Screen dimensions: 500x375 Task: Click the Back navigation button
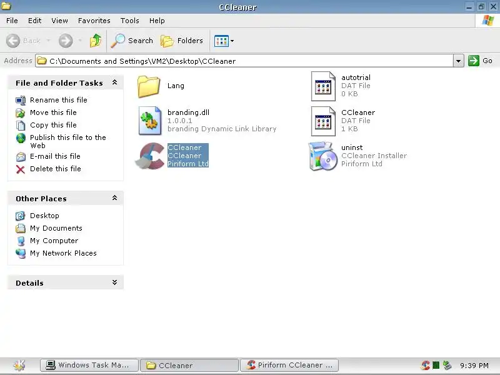click(23, 41)
